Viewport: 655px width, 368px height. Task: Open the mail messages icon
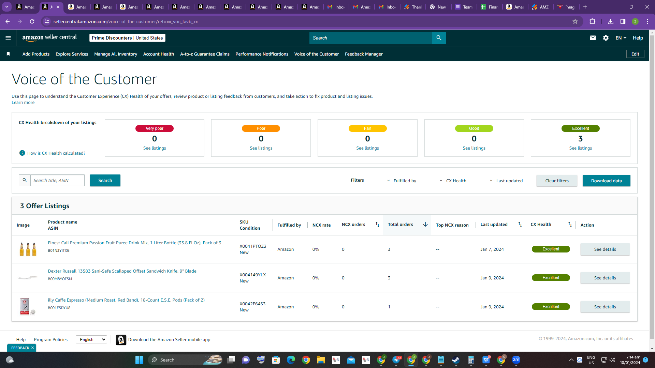(x=593, y=38)
